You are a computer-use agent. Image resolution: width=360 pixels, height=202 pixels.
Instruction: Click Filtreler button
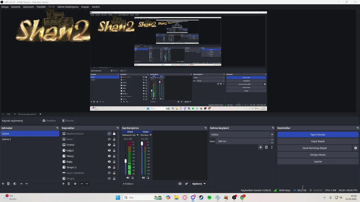[x=68, y=121]
